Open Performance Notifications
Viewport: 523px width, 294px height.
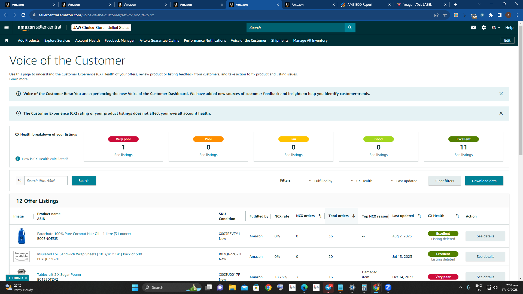click(x=205, y=40)
